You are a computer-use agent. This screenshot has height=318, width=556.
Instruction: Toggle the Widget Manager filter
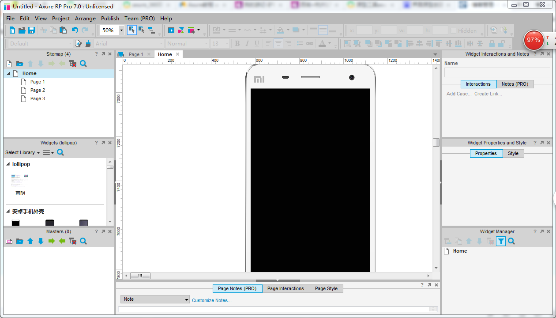pos(501,241)
